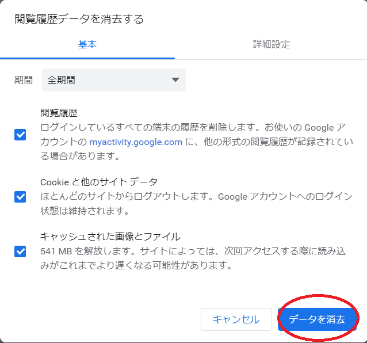
Task: Open the 全期間 time range dropdown
Action: pos(114,80)
